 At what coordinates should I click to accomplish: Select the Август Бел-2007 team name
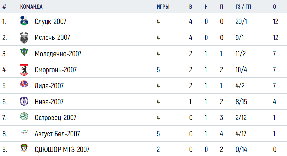coord(57,134)
